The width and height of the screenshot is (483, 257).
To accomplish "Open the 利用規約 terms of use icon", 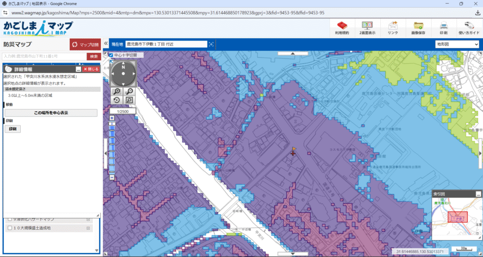I will click(x=341, y=27).
